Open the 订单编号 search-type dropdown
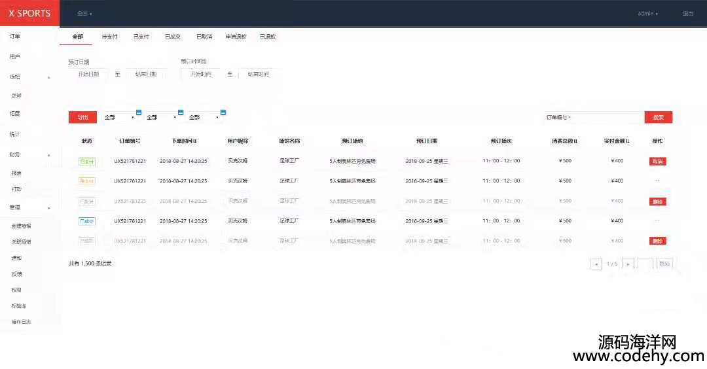 558,117
